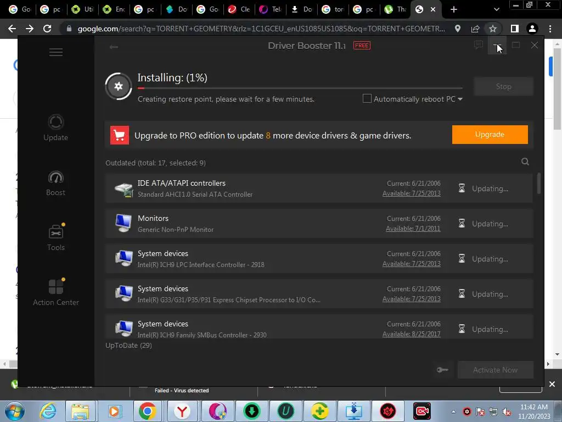Open the Action Center in sidebar
This screenshot has height=422, width=562.
pos(56,292)
